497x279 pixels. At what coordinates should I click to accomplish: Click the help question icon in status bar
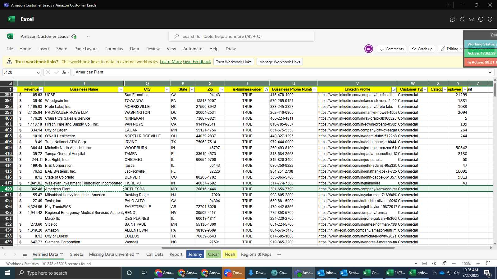point(434,263)
